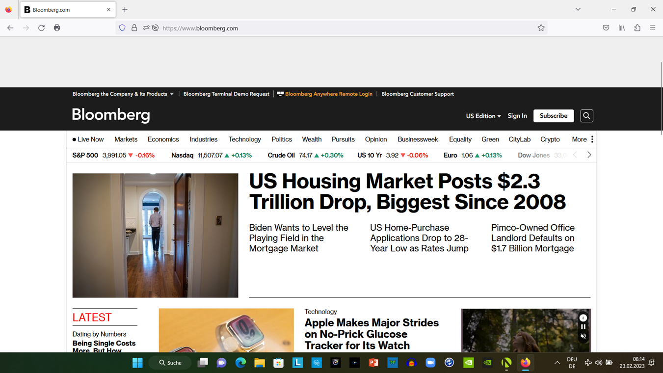Viewport: 663px width, 373px height.
Task: Go back to the previous page
Action: [x=10, y=28]
